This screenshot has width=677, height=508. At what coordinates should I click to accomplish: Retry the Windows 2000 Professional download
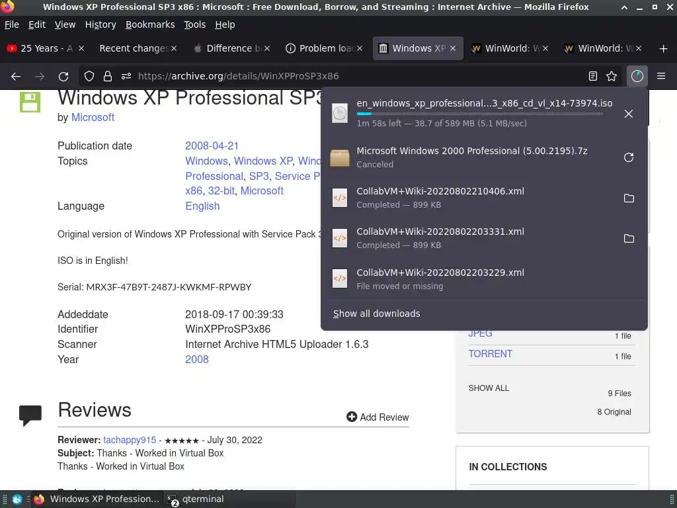click(x=629, y=157)
